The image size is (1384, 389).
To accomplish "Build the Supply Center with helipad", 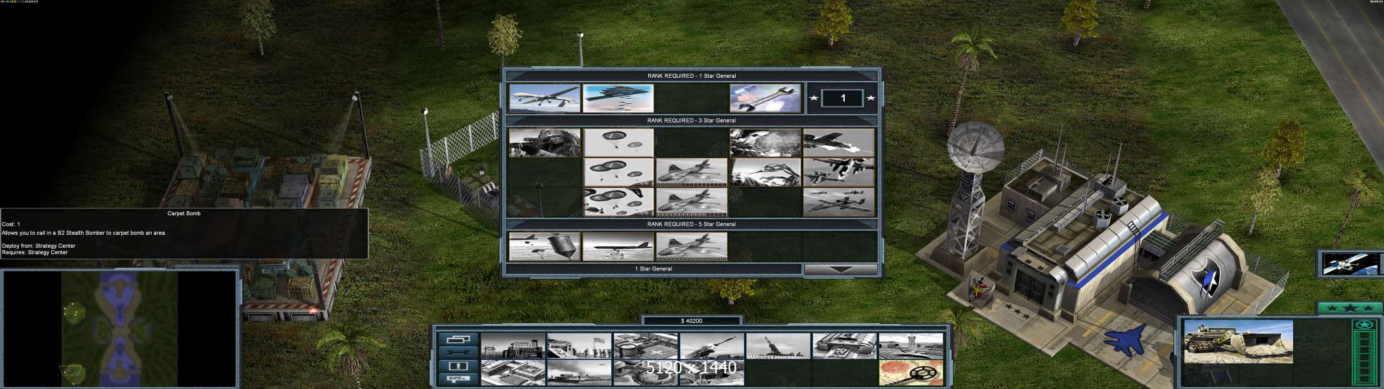I will [x=646, y=346].
